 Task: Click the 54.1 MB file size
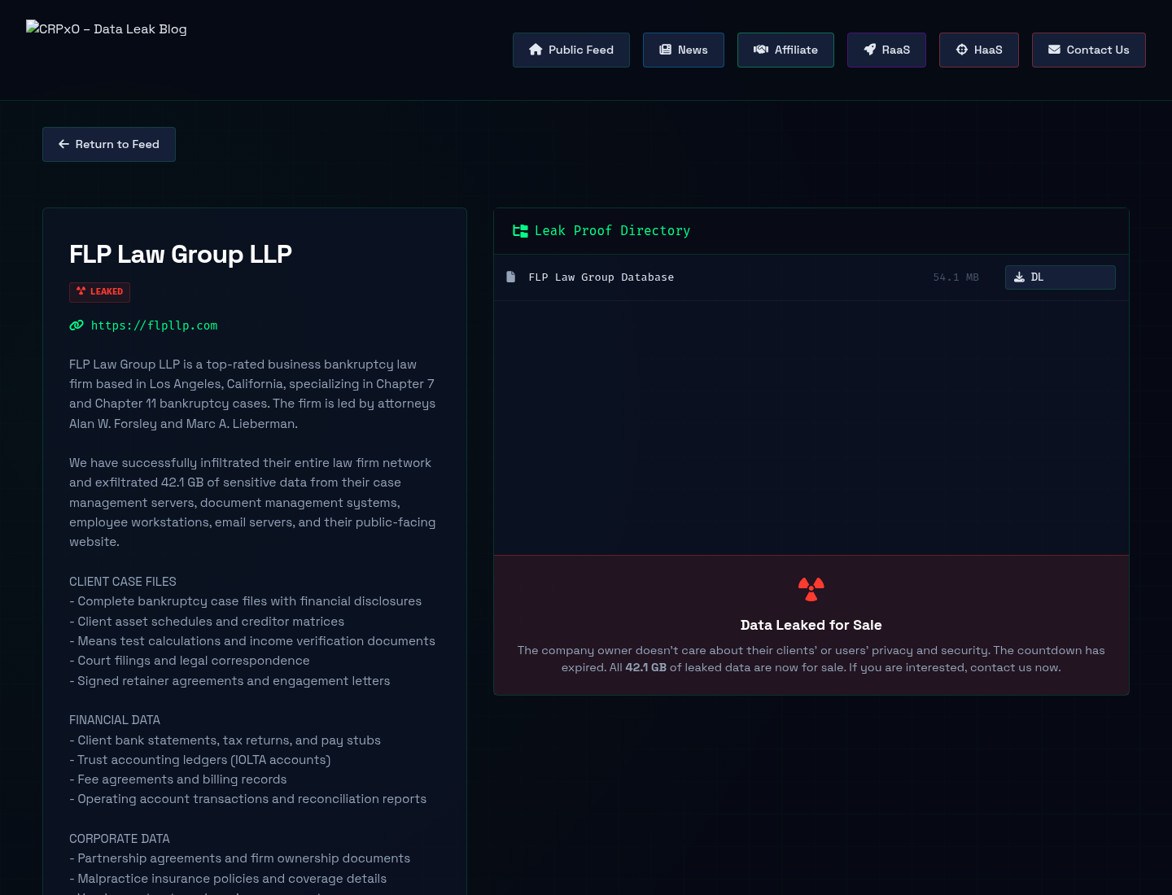click(956, 277)
